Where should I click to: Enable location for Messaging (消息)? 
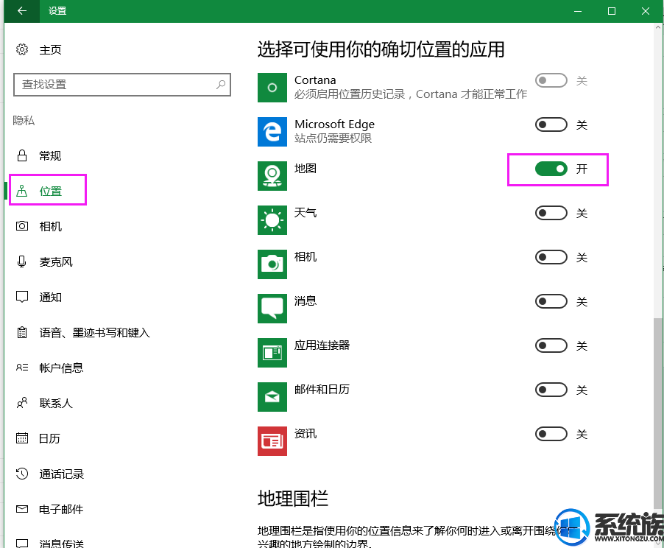coord(551,301)
